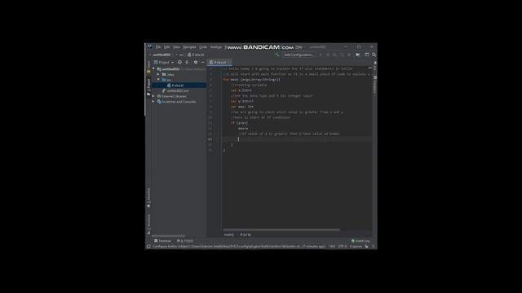The height and width of the screenshot is (293, 522).
Task: Click the Kotlin file icon of selected tree file
Action: 169,85
